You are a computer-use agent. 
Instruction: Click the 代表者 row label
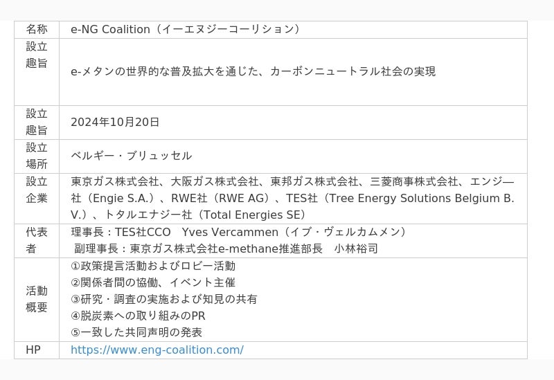37,240
